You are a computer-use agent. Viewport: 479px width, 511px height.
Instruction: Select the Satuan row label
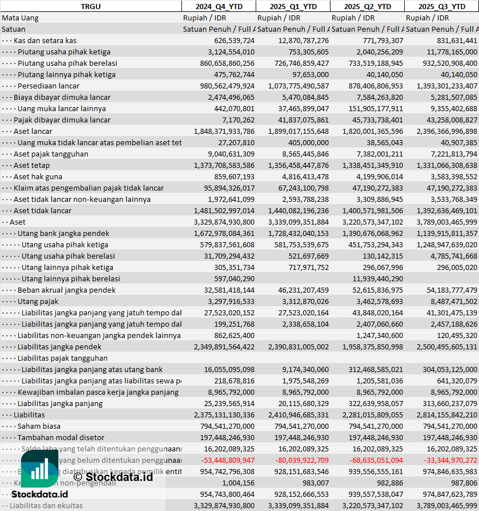pyautogui.click(x=14, y=29)
